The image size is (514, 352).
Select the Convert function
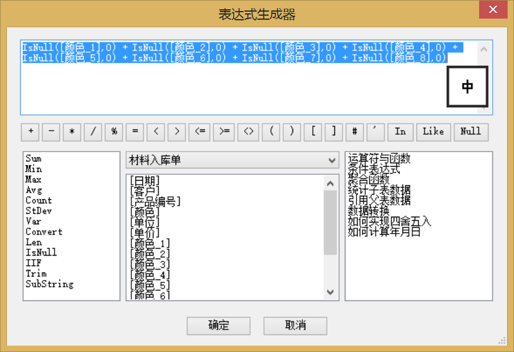[44, 232]
